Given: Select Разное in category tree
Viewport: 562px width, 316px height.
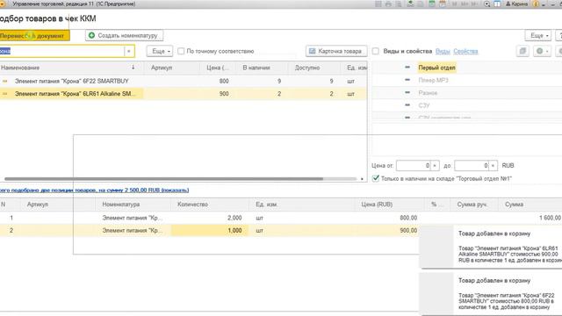Looking at the screenshot, I should (428, 93).
